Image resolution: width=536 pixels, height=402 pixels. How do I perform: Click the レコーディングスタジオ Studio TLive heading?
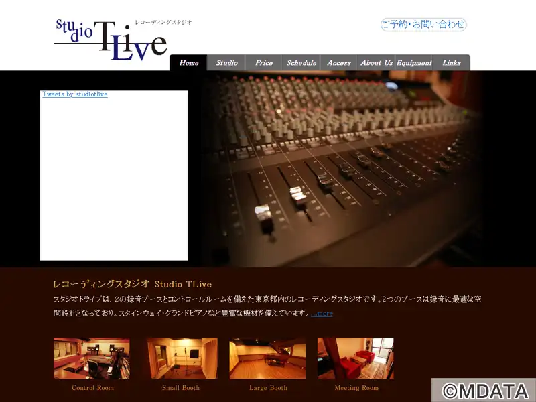[132, 284]
